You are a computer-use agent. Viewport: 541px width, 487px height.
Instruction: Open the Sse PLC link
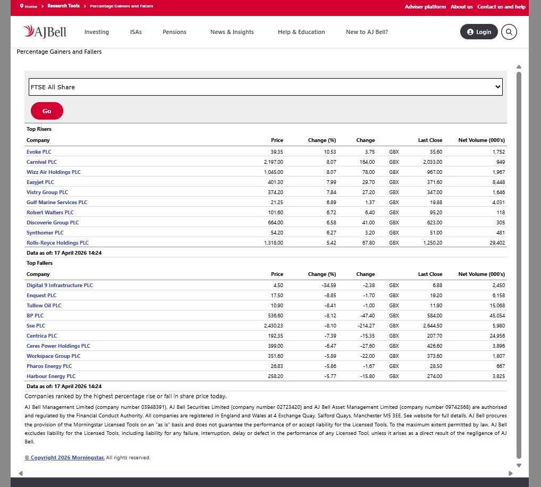pyautogui.click(x=36, y=325)
